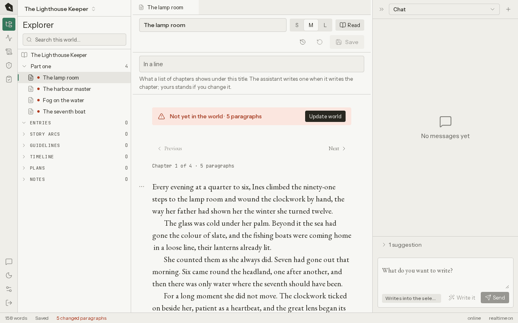The width and height of the screenshot is (518, 323).
Task: Switch to Read mode
Action: coord(350,25)
